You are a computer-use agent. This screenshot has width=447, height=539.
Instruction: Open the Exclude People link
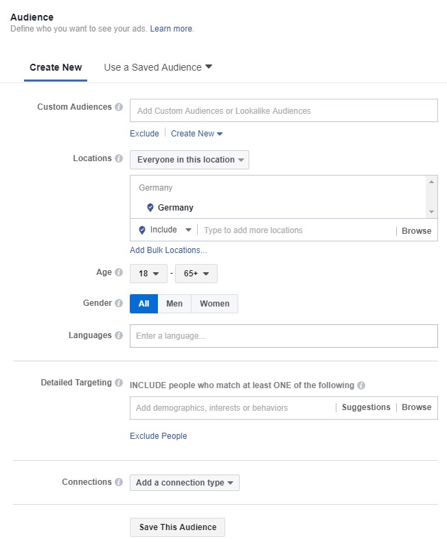coord(159,436)
